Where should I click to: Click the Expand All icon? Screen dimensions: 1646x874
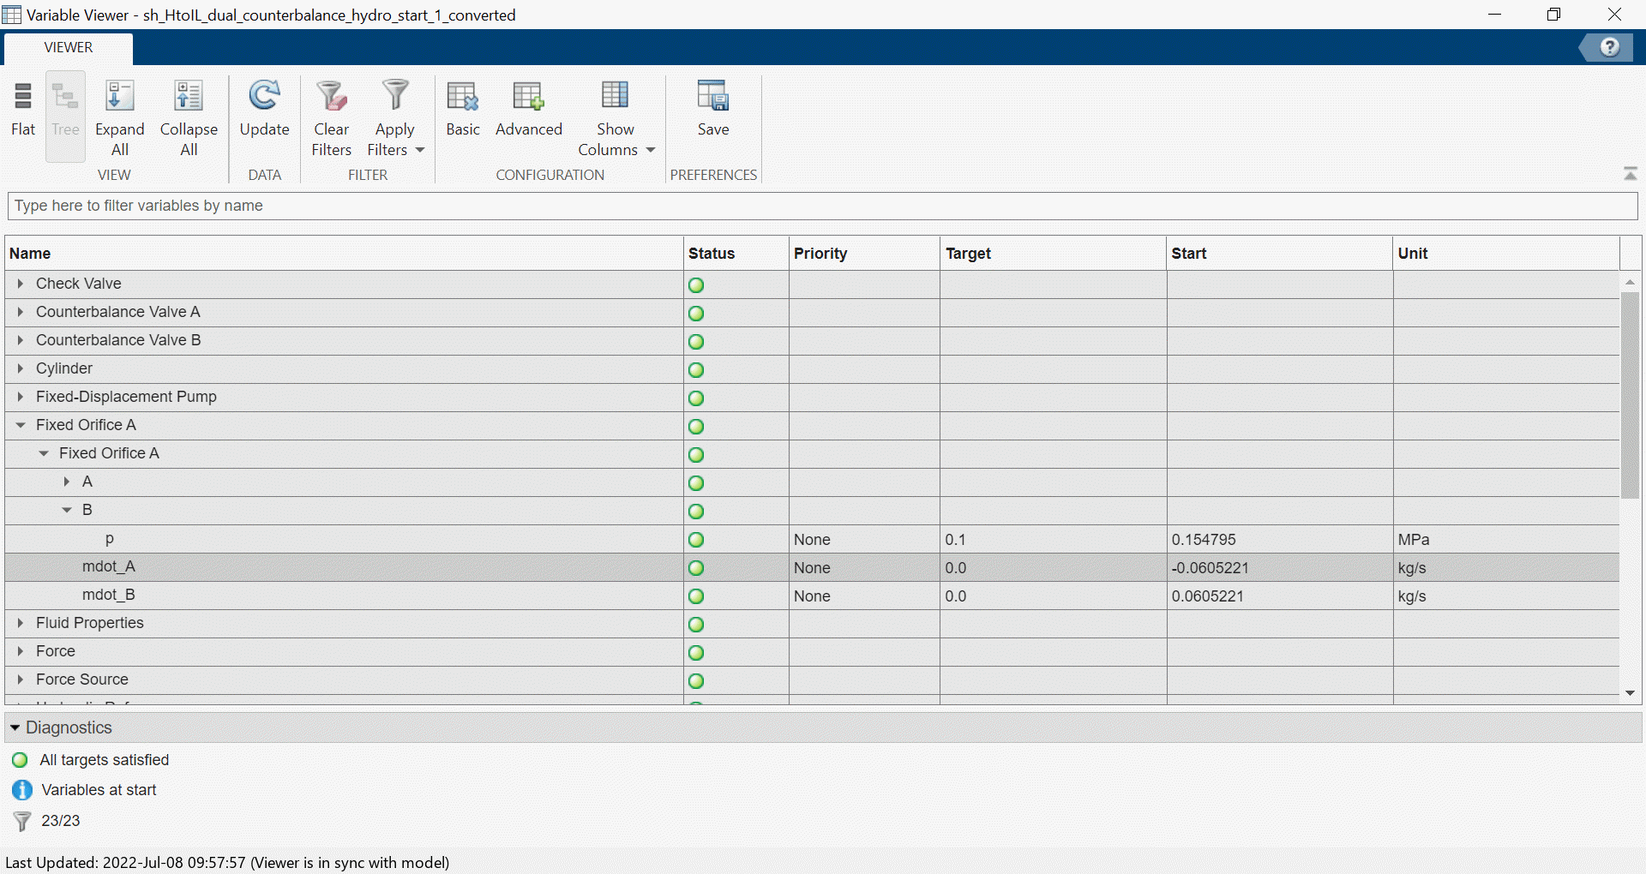click(119, 96)
